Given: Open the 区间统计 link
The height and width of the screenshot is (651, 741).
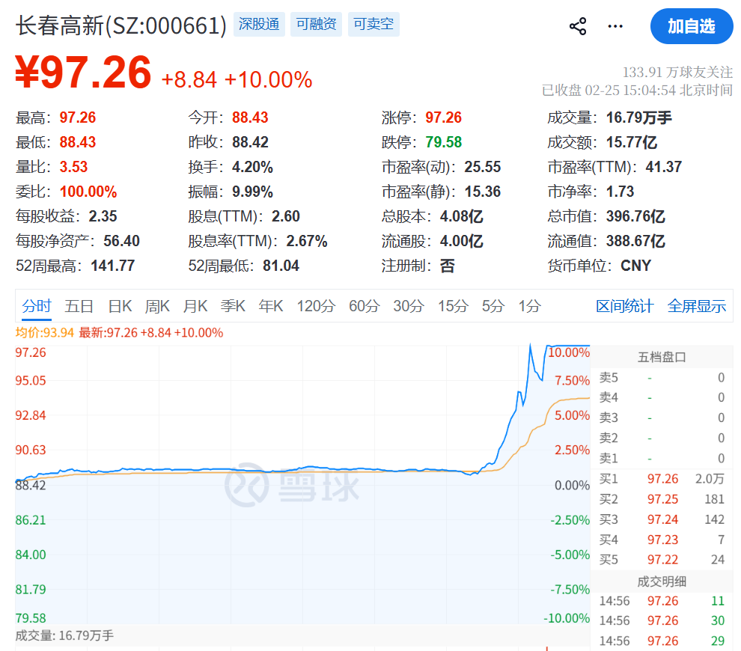Looking at the screenshot, I should click(x=625, y=306).
